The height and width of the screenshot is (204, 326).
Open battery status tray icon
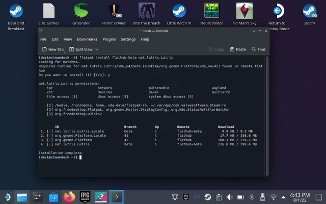tap(240, 197)
